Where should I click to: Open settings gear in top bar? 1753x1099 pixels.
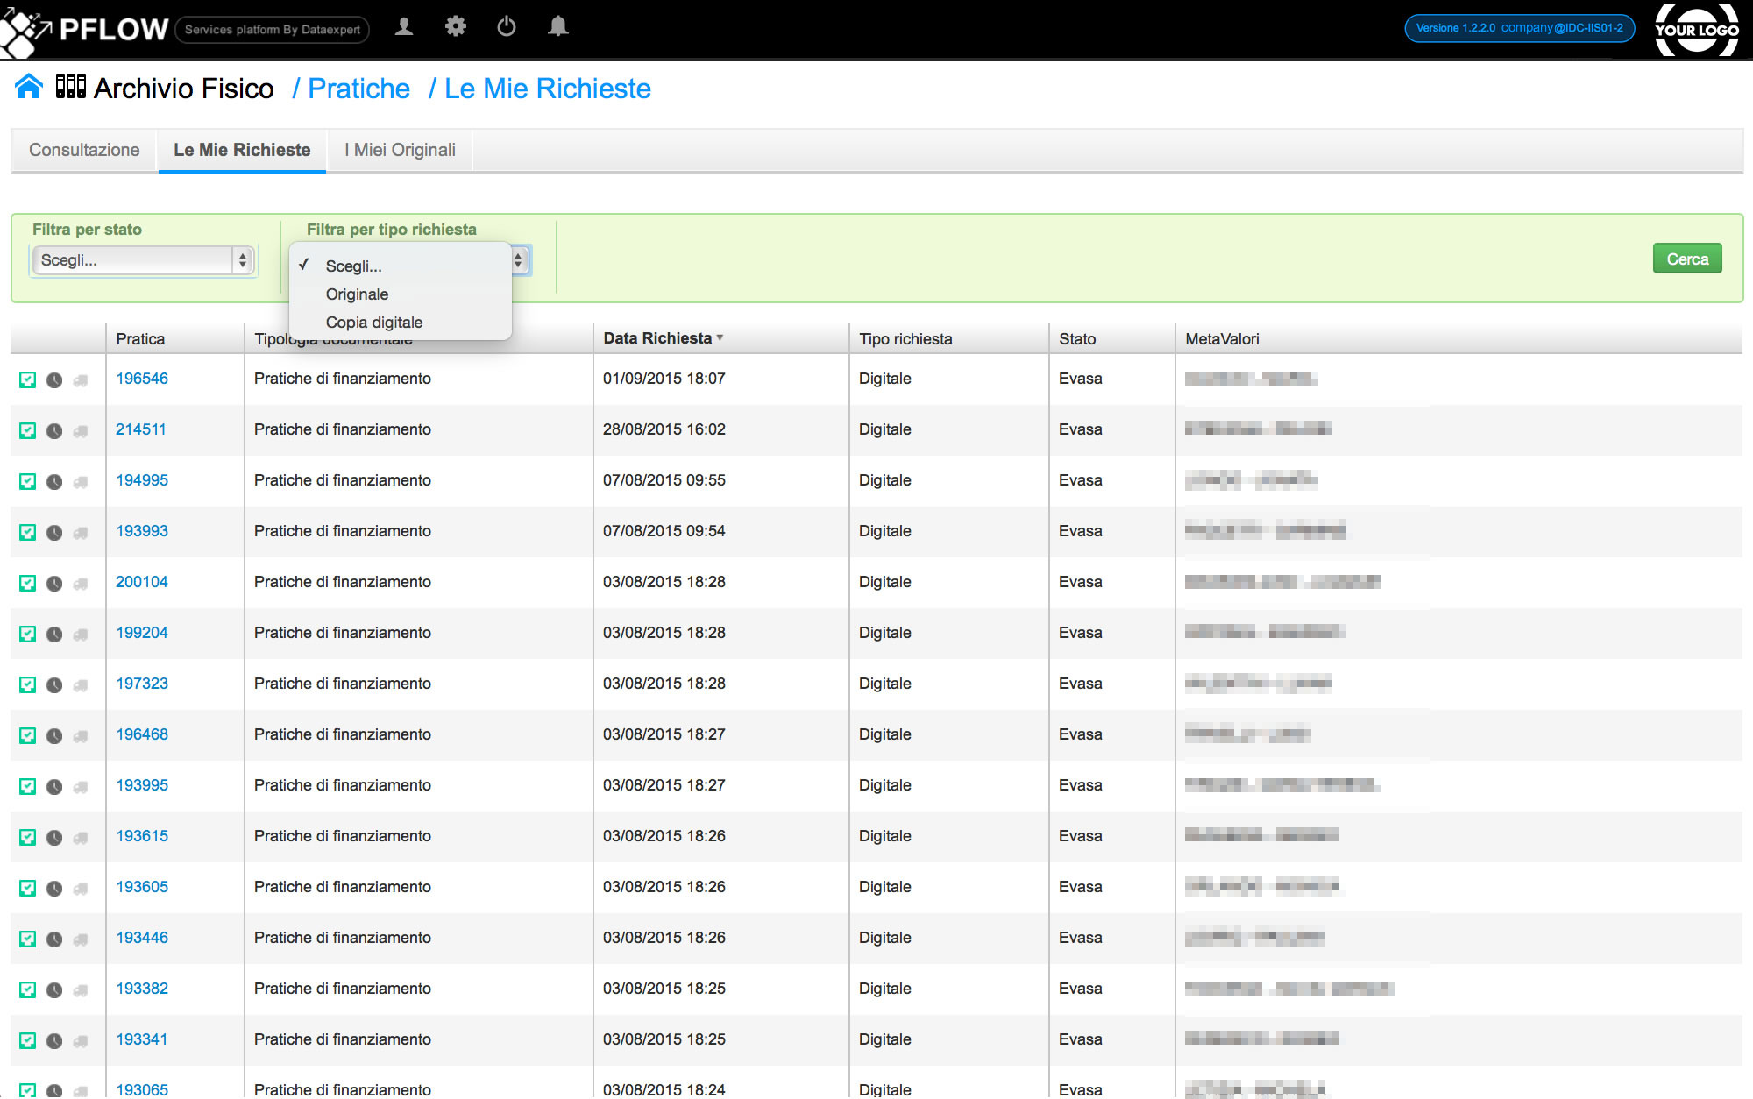click(455, 27)
